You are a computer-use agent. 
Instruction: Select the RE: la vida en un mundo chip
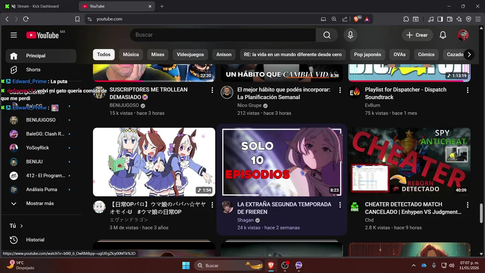pyautogui.click(x=293, y=55)
